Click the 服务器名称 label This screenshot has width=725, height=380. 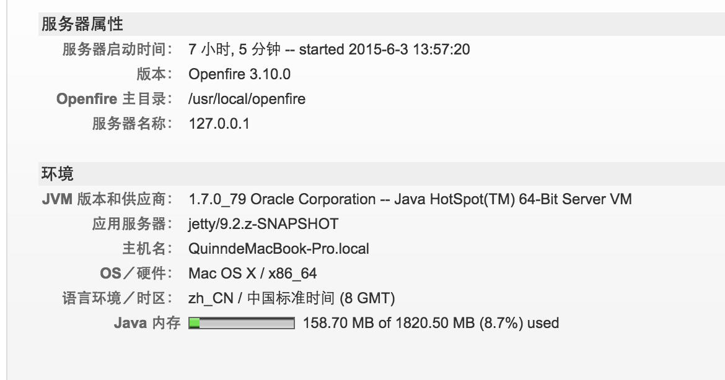point(132,124)
